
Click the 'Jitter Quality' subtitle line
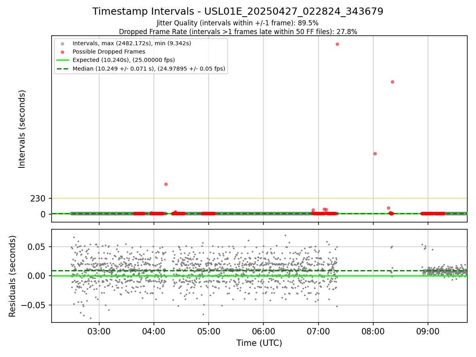pos(238,23)
